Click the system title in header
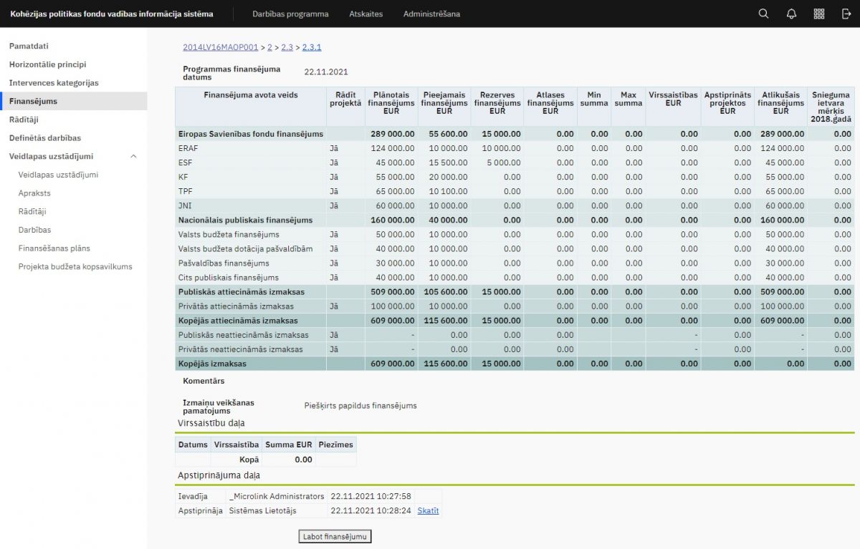 (111, 14)
